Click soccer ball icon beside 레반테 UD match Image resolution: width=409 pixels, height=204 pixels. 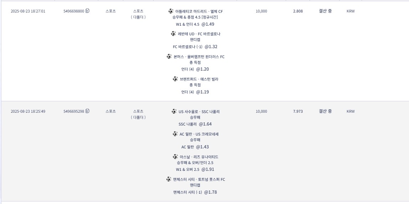[x=174, y=34]
